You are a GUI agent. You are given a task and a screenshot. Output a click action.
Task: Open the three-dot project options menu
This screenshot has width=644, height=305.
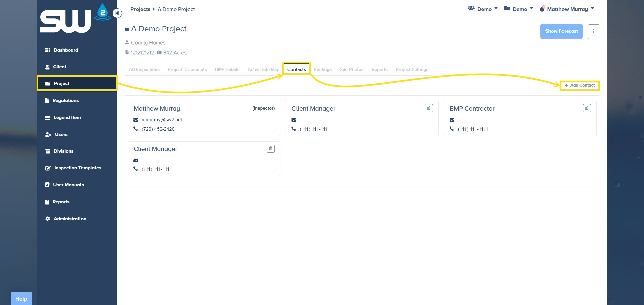(x=593, y=31)
